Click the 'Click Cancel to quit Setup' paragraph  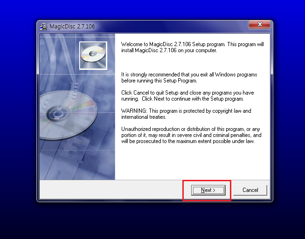pyautogui.click(x=187, y=96)
